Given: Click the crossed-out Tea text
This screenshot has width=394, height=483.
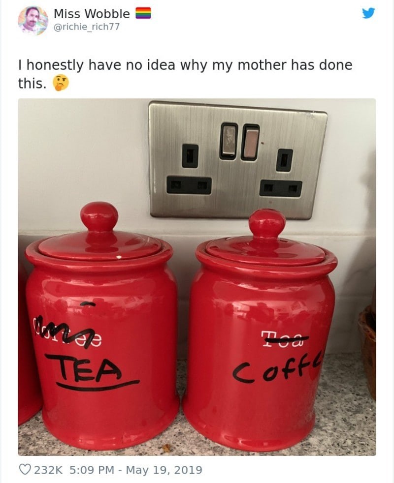Looking at the screenshot, I should 285,339.
